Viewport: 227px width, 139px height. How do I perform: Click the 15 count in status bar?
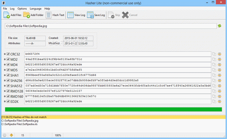point(23,135)
